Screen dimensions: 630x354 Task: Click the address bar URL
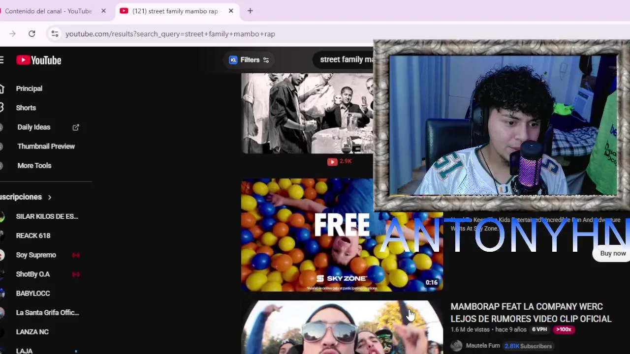pyautogui.click(x=170, y=34)
